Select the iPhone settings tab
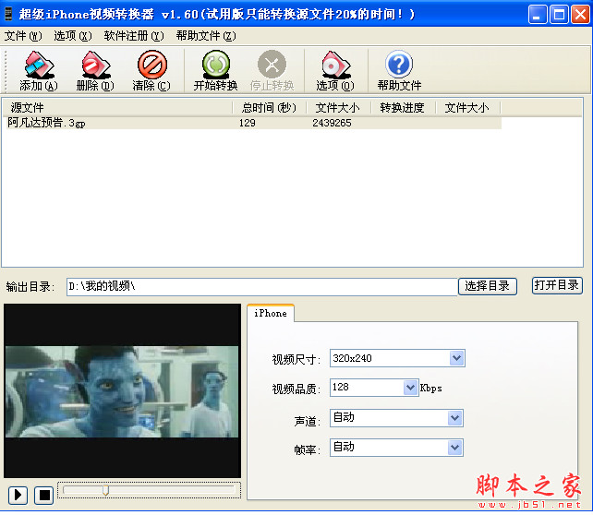 click(271, 313)
